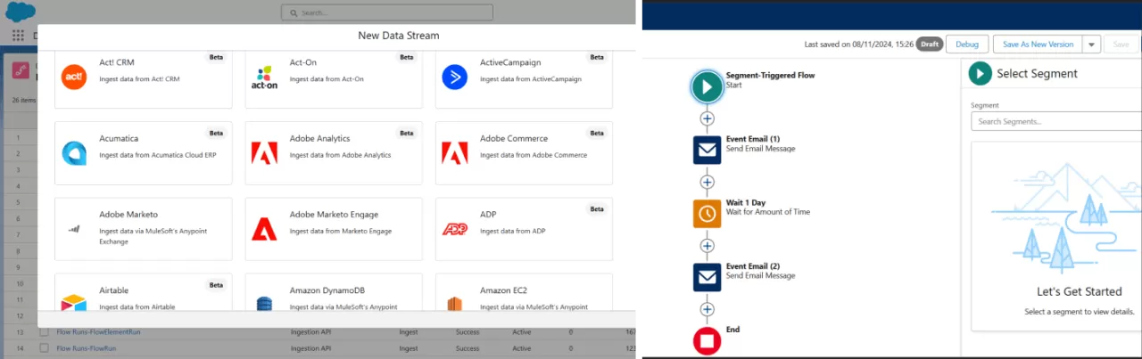Click 'Select a segment to view details.' text
The height and width of the screenshot is (359, 1142).
(1079, 312)
